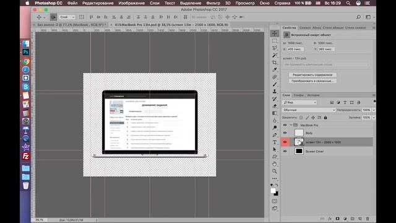The width and height of the screenshot is (396, 223).
Task: Select the Clone Stamp tool
Action: (275, 92)
